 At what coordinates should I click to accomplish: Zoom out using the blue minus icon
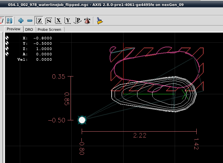(30, 20)
